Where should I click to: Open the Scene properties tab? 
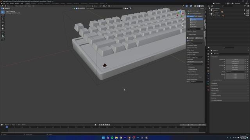[208, 62]
